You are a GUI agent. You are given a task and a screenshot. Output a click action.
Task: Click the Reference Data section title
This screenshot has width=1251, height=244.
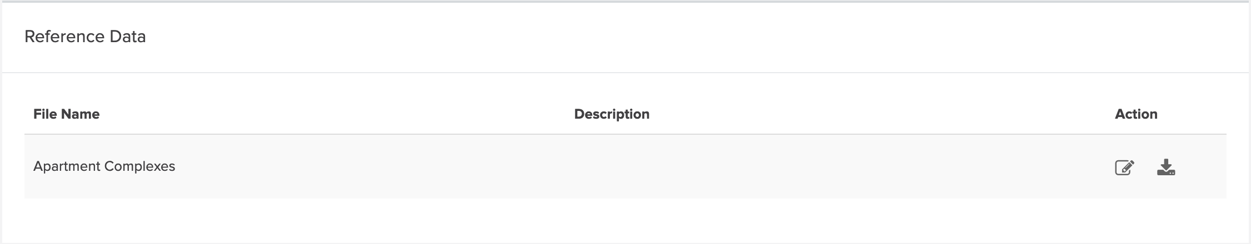click(x=85, y=37)
